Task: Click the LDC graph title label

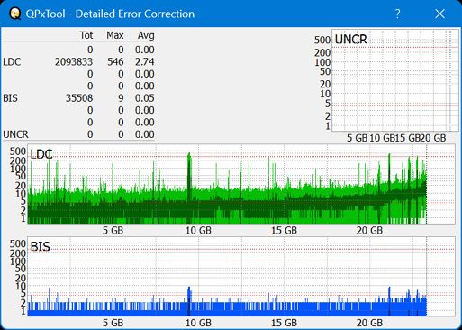Action: [x=41, y=154]
